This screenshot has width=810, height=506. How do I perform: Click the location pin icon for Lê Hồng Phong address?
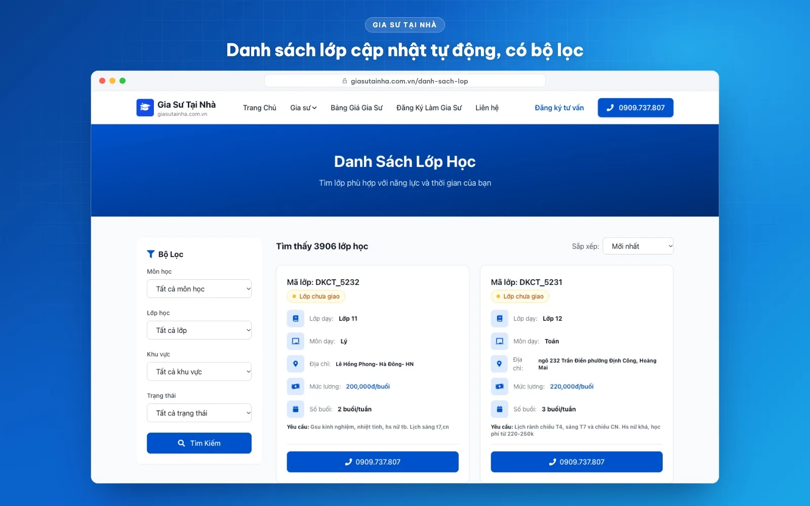pos(296,364)
